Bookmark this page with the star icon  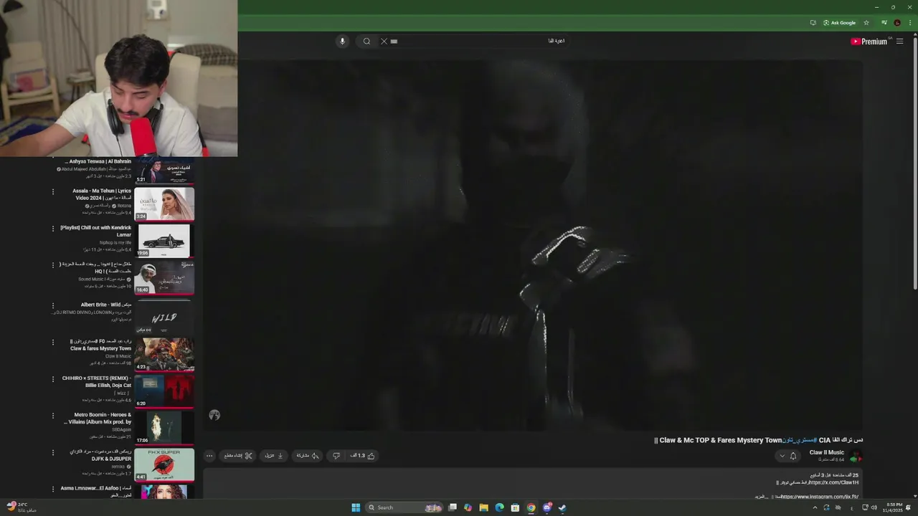866,23
